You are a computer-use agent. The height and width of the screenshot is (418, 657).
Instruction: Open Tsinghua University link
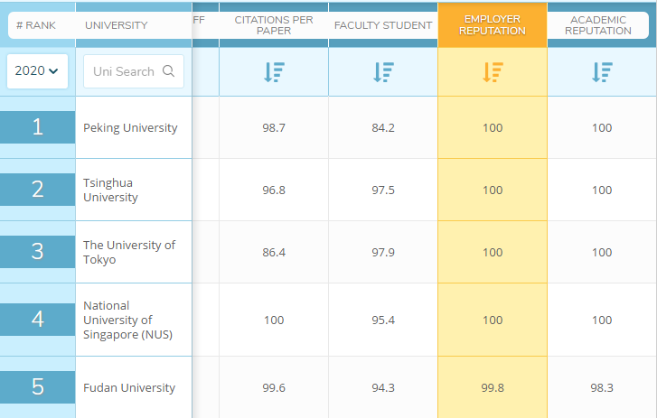(110, 190)
